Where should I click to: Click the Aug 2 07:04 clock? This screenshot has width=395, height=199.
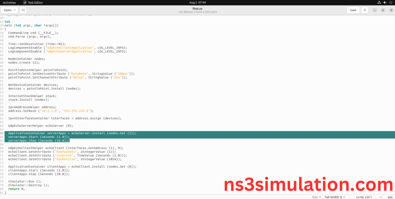[x=197, y=3]
